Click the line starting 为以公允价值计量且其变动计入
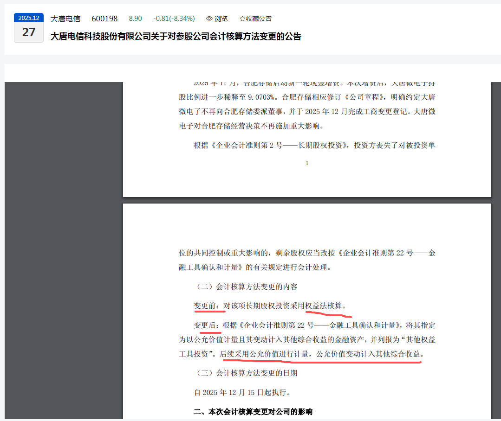The width and height of the screenshot is (501, 421). (307, 339)
